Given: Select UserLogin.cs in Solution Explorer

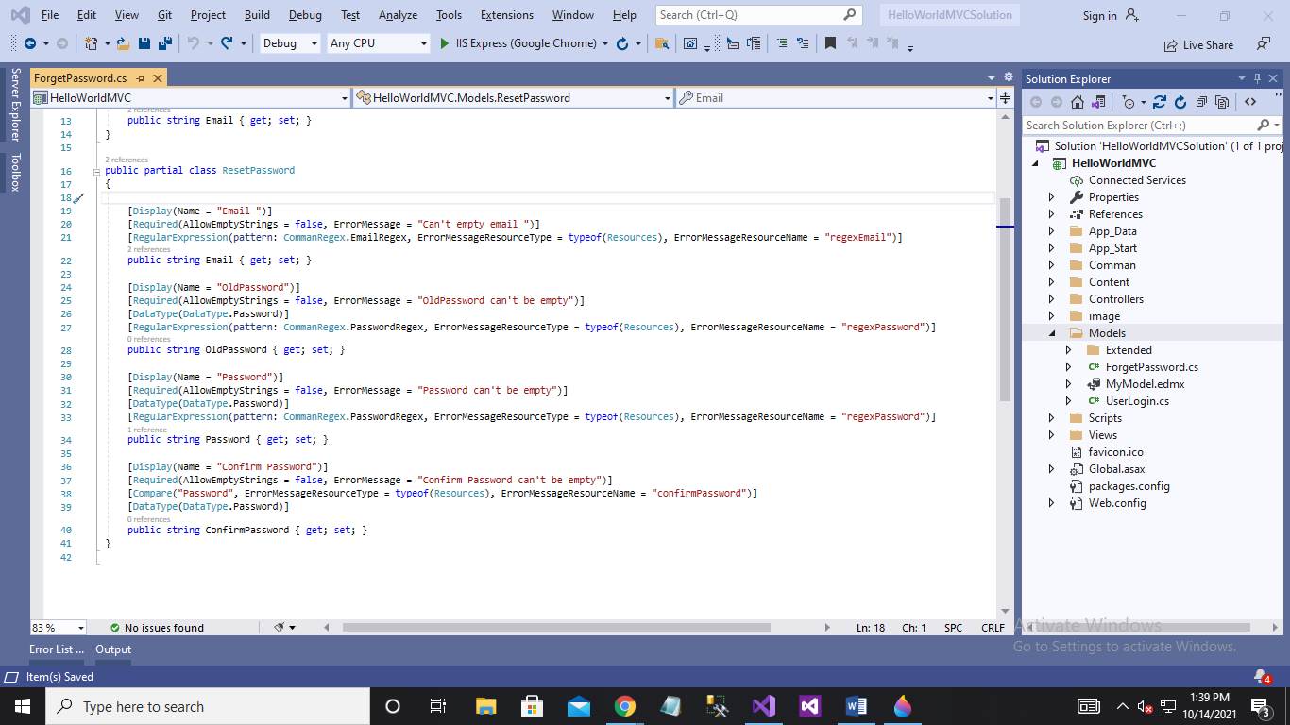Looking at the screenshot, I should [x=1137, y=401].
